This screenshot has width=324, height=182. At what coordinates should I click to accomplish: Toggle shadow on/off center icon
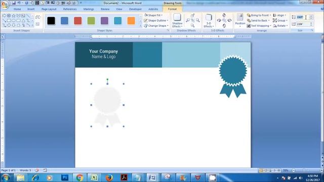(192, 20)
